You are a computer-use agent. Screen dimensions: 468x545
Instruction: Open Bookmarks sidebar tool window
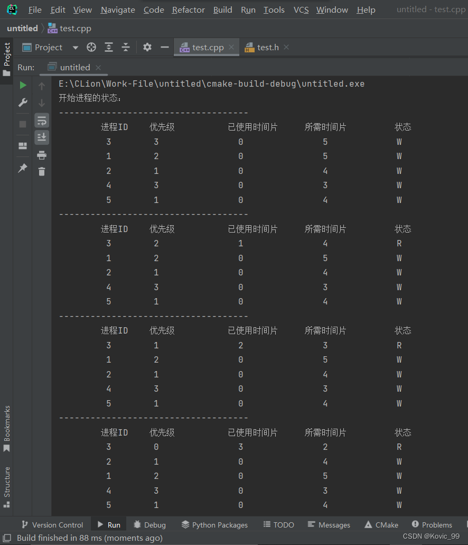(6, 429)
